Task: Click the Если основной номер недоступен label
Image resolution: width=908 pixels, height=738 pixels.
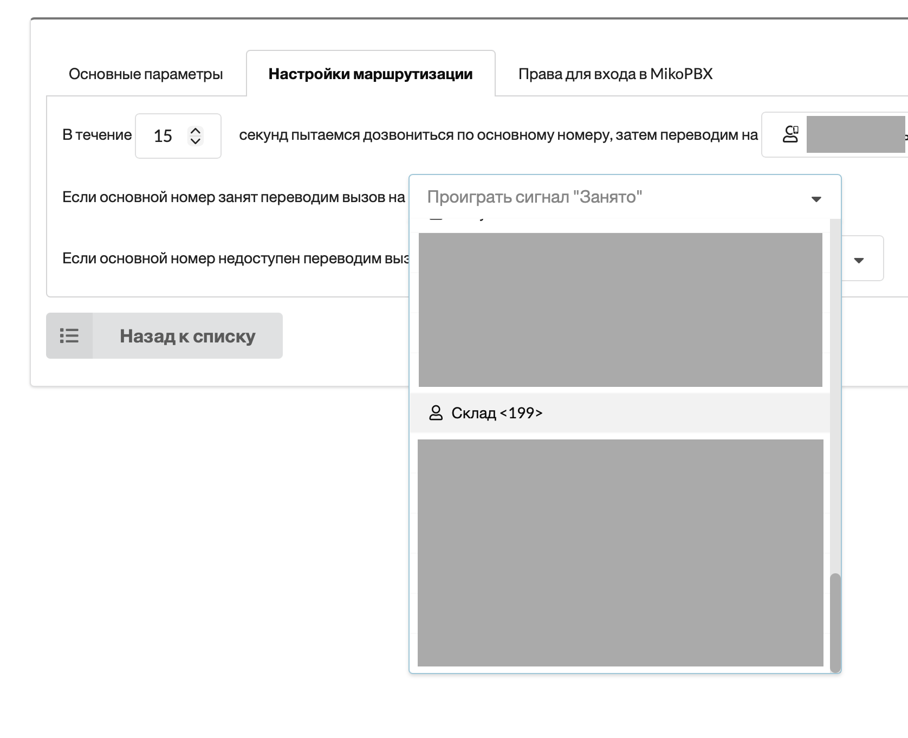Action: click(x=235, y=258)
